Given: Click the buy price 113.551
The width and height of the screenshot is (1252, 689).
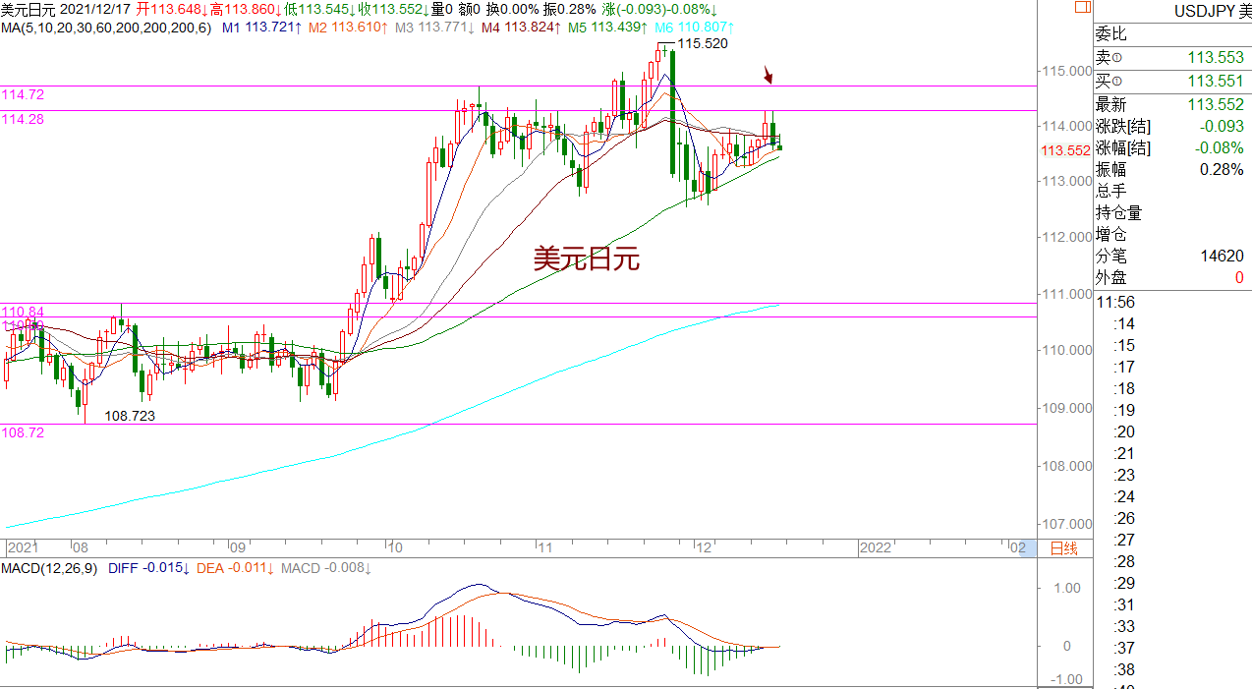Looking at the screenshot, I should pos(1216,82).
